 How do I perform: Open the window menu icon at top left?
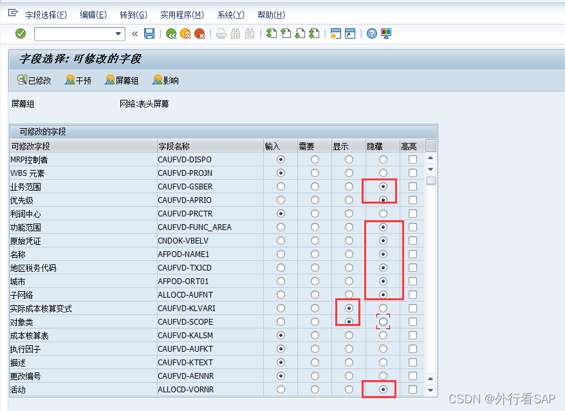tap(13, 13)
